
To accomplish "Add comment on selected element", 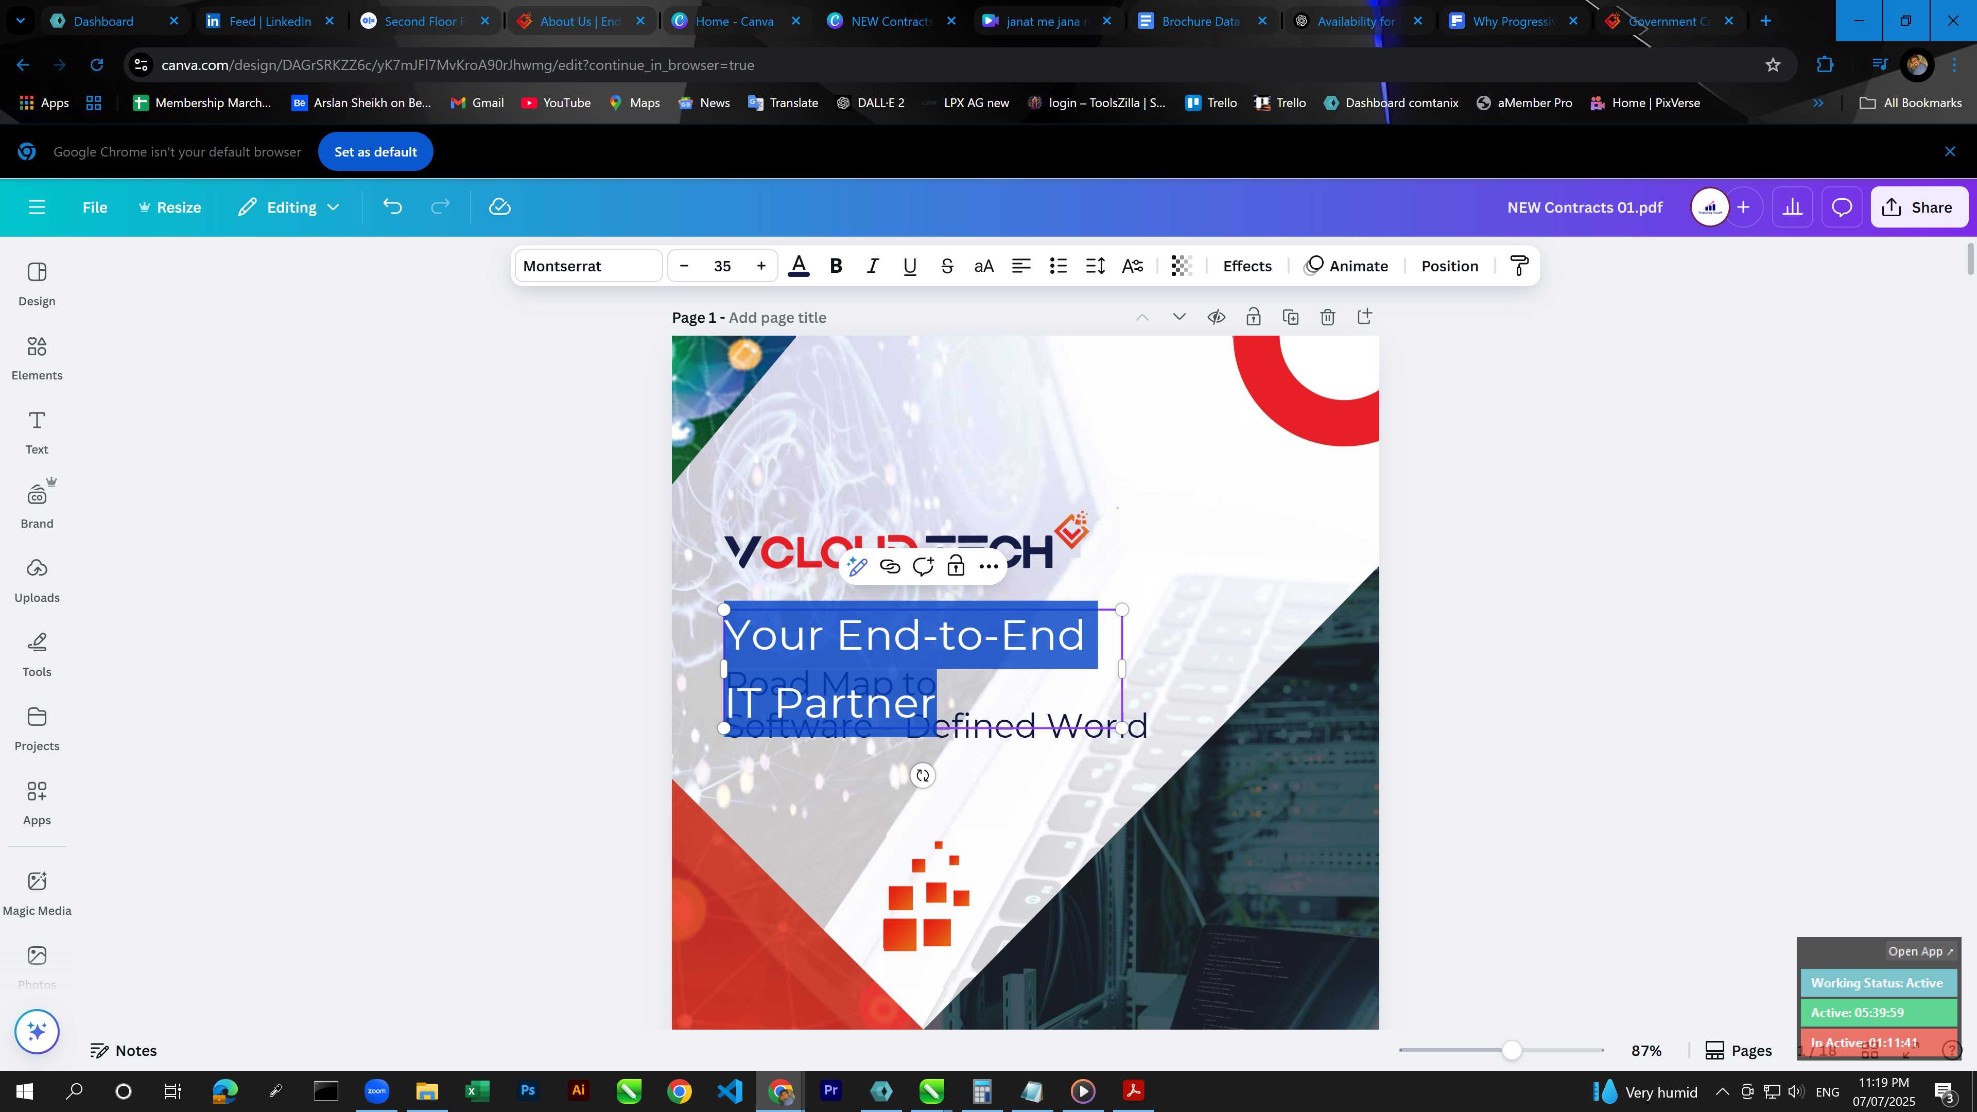I will tap(923, 566).
